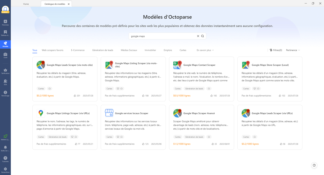Open the Filtres(0) filter panel

pyautogui.click(x=276, y=50)
